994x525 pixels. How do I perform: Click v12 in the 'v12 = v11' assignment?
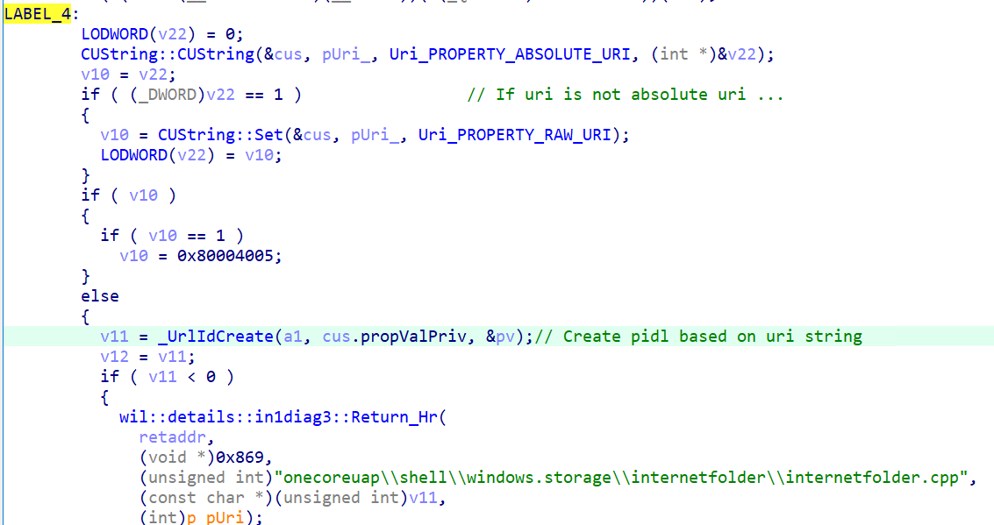114,357
